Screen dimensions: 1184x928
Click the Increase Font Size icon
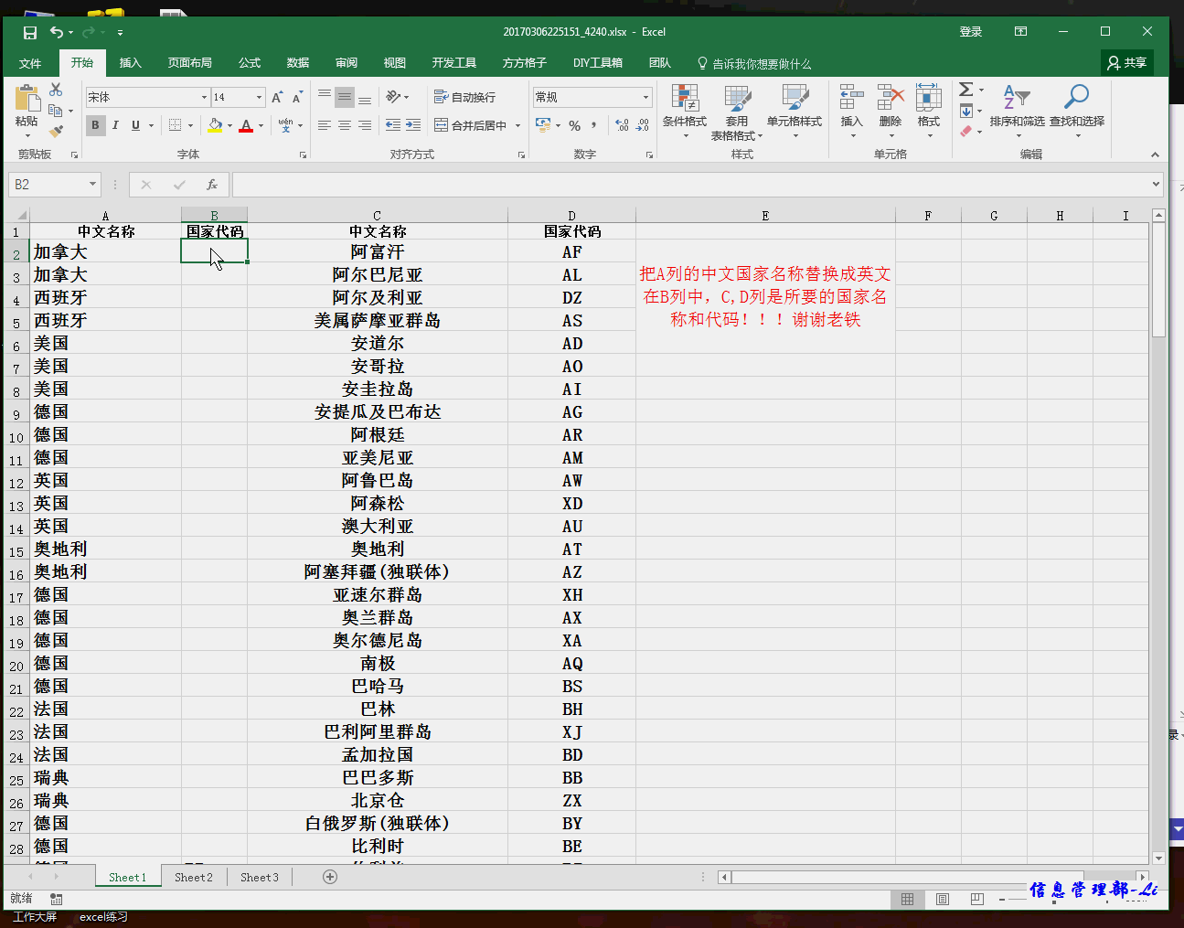click(277, 97)
